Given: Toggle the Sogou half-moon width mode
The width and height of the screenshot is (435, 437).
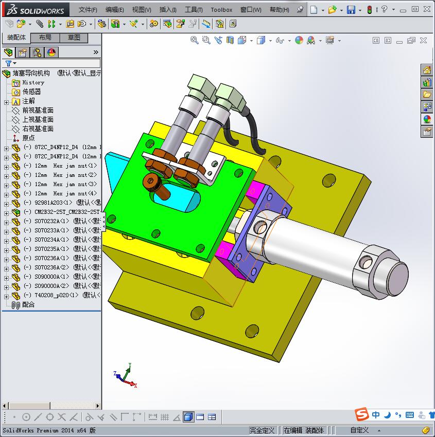Looking at the screenshot, I should point(387,415).
